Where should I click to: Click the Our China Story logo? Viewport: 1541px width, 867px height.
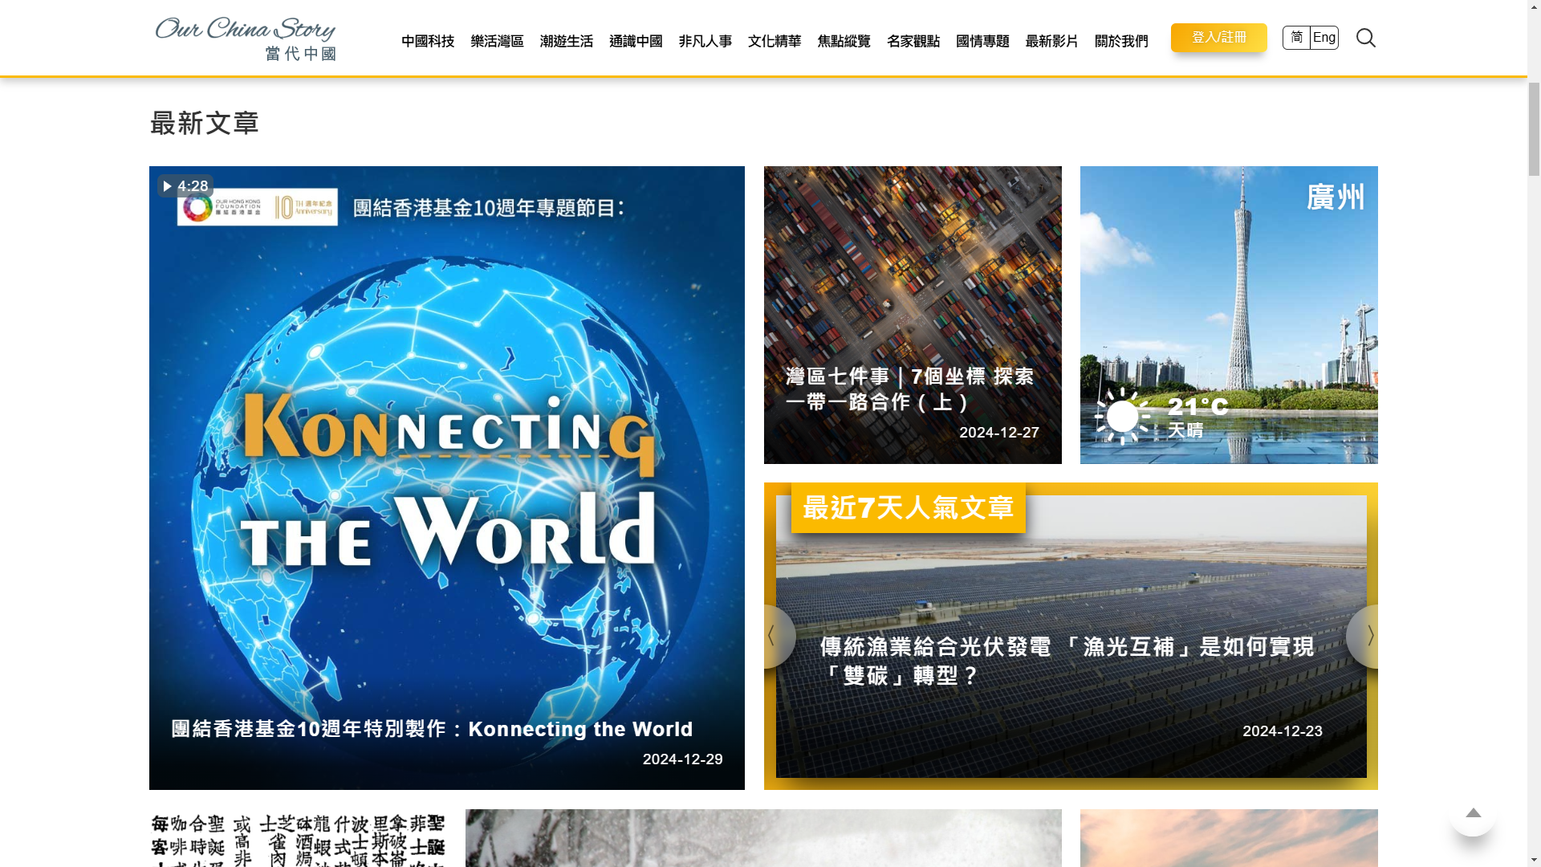(x=246, y=38)
